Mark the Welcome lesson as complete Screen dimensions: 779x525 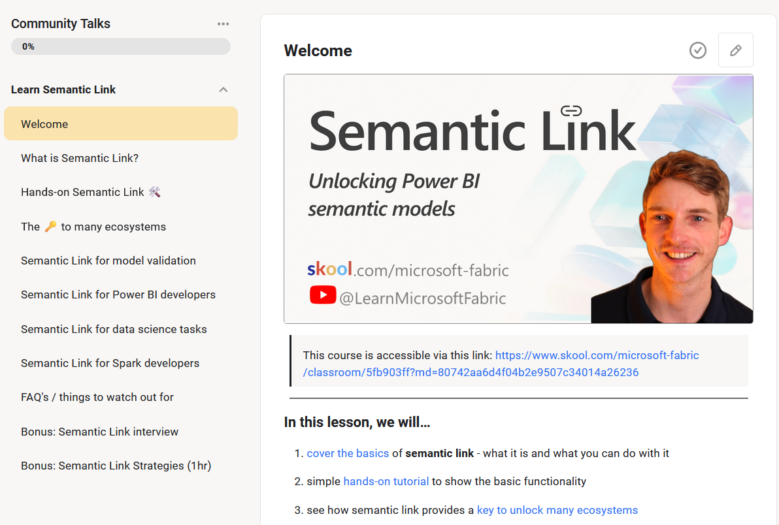[x=697, y=50]
